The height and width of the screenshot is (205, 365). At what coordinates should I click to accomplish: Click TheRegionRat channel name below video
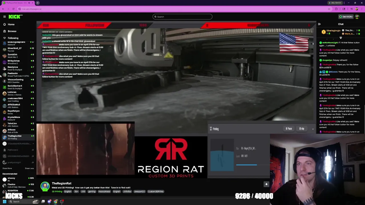[62, 183]
